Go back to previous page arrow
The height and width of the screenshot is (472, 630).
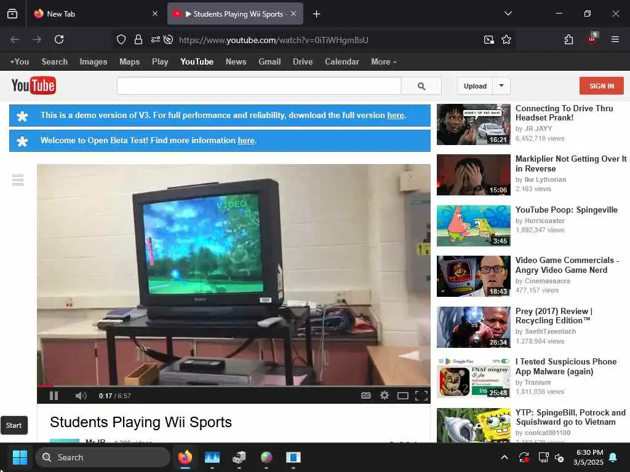pos(15,39)
